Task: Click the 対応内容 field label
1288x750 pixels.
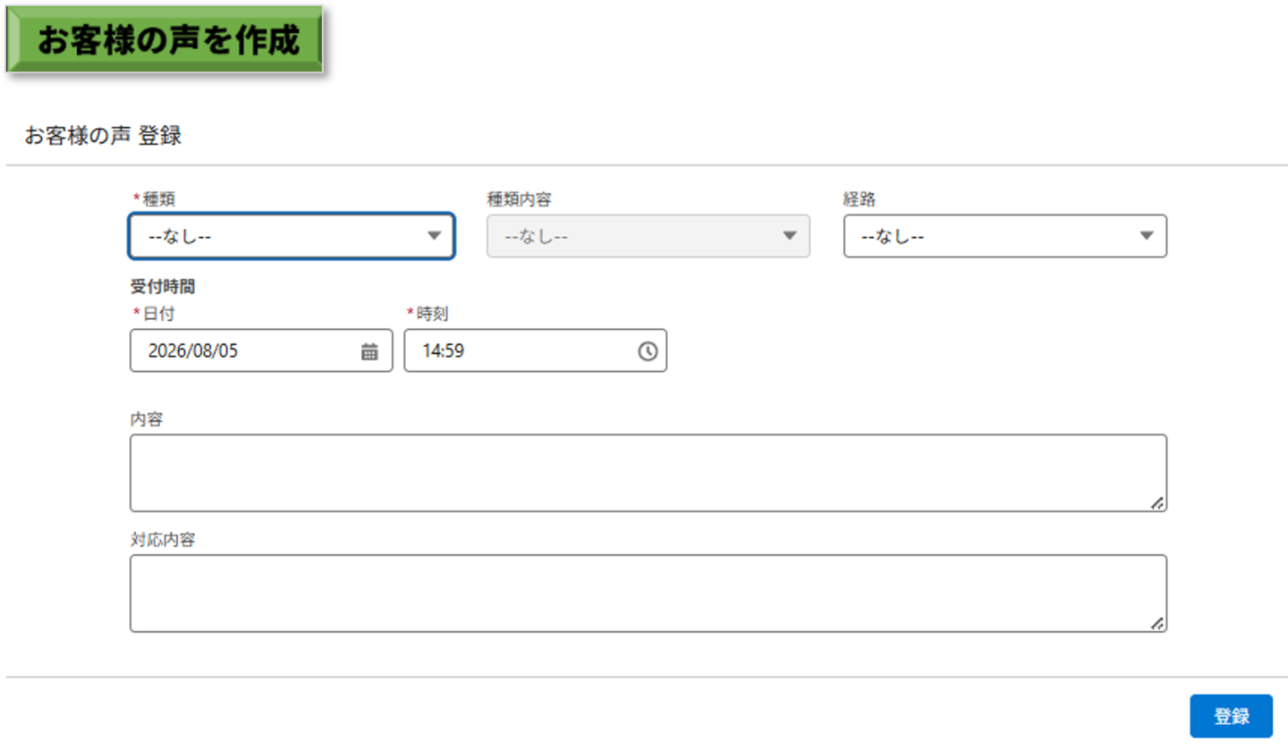Action: pyautogui.click(x=163, y=540)
